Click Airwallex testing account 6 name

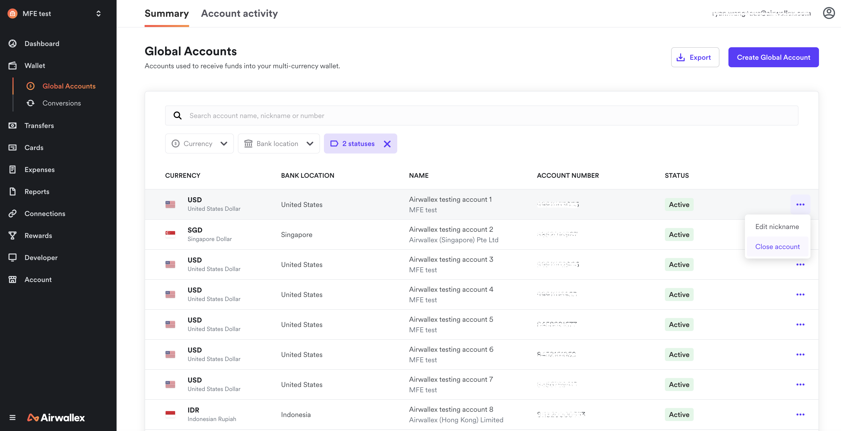(x=451, y=349)
